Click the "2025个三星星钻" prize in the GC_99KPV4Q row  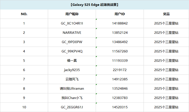pos(166,51)
